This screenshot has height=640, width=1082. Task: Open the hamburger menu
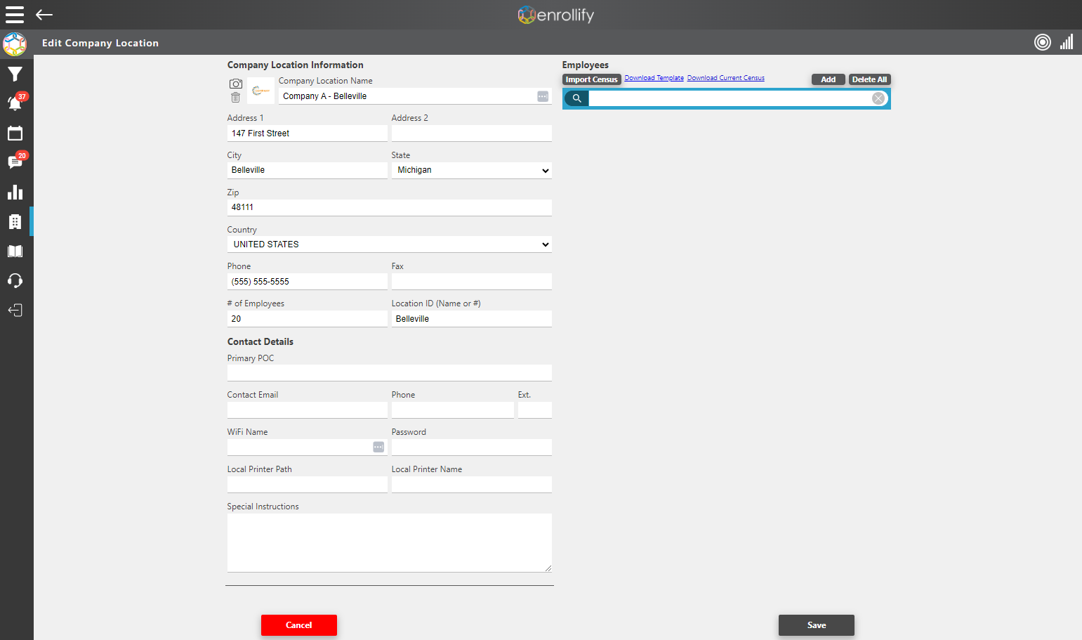[x=15, y=15]
